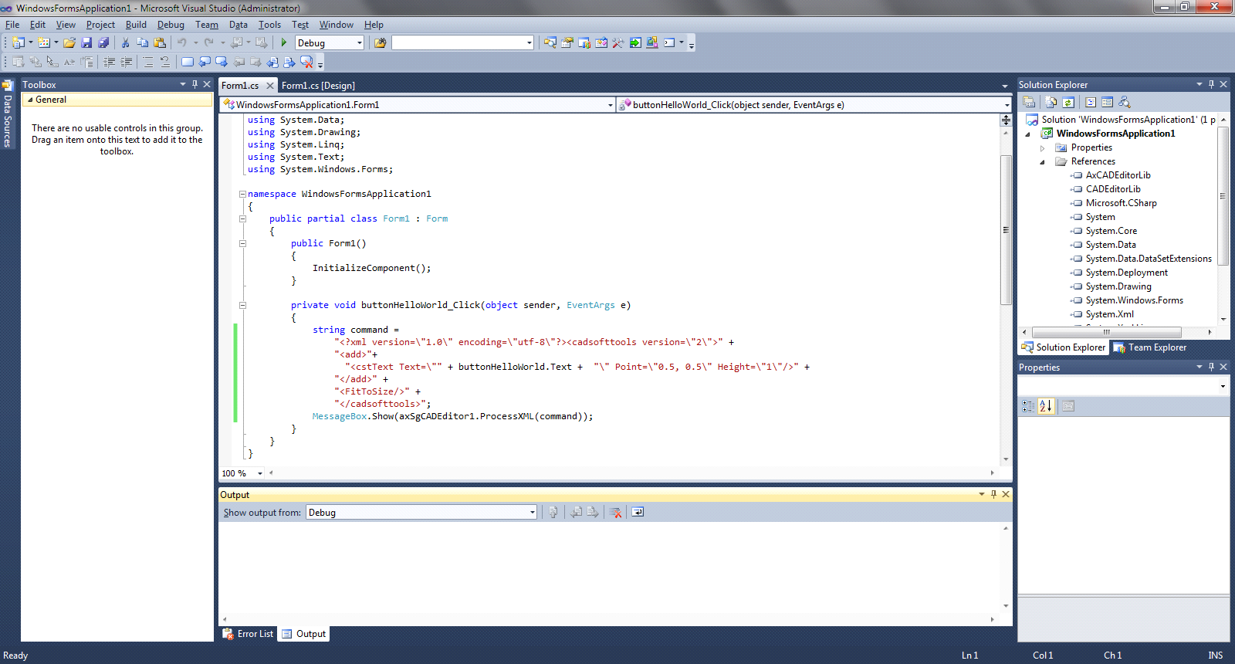
Task: Close the Form1.cs tab
Action: tap(269, 85)
